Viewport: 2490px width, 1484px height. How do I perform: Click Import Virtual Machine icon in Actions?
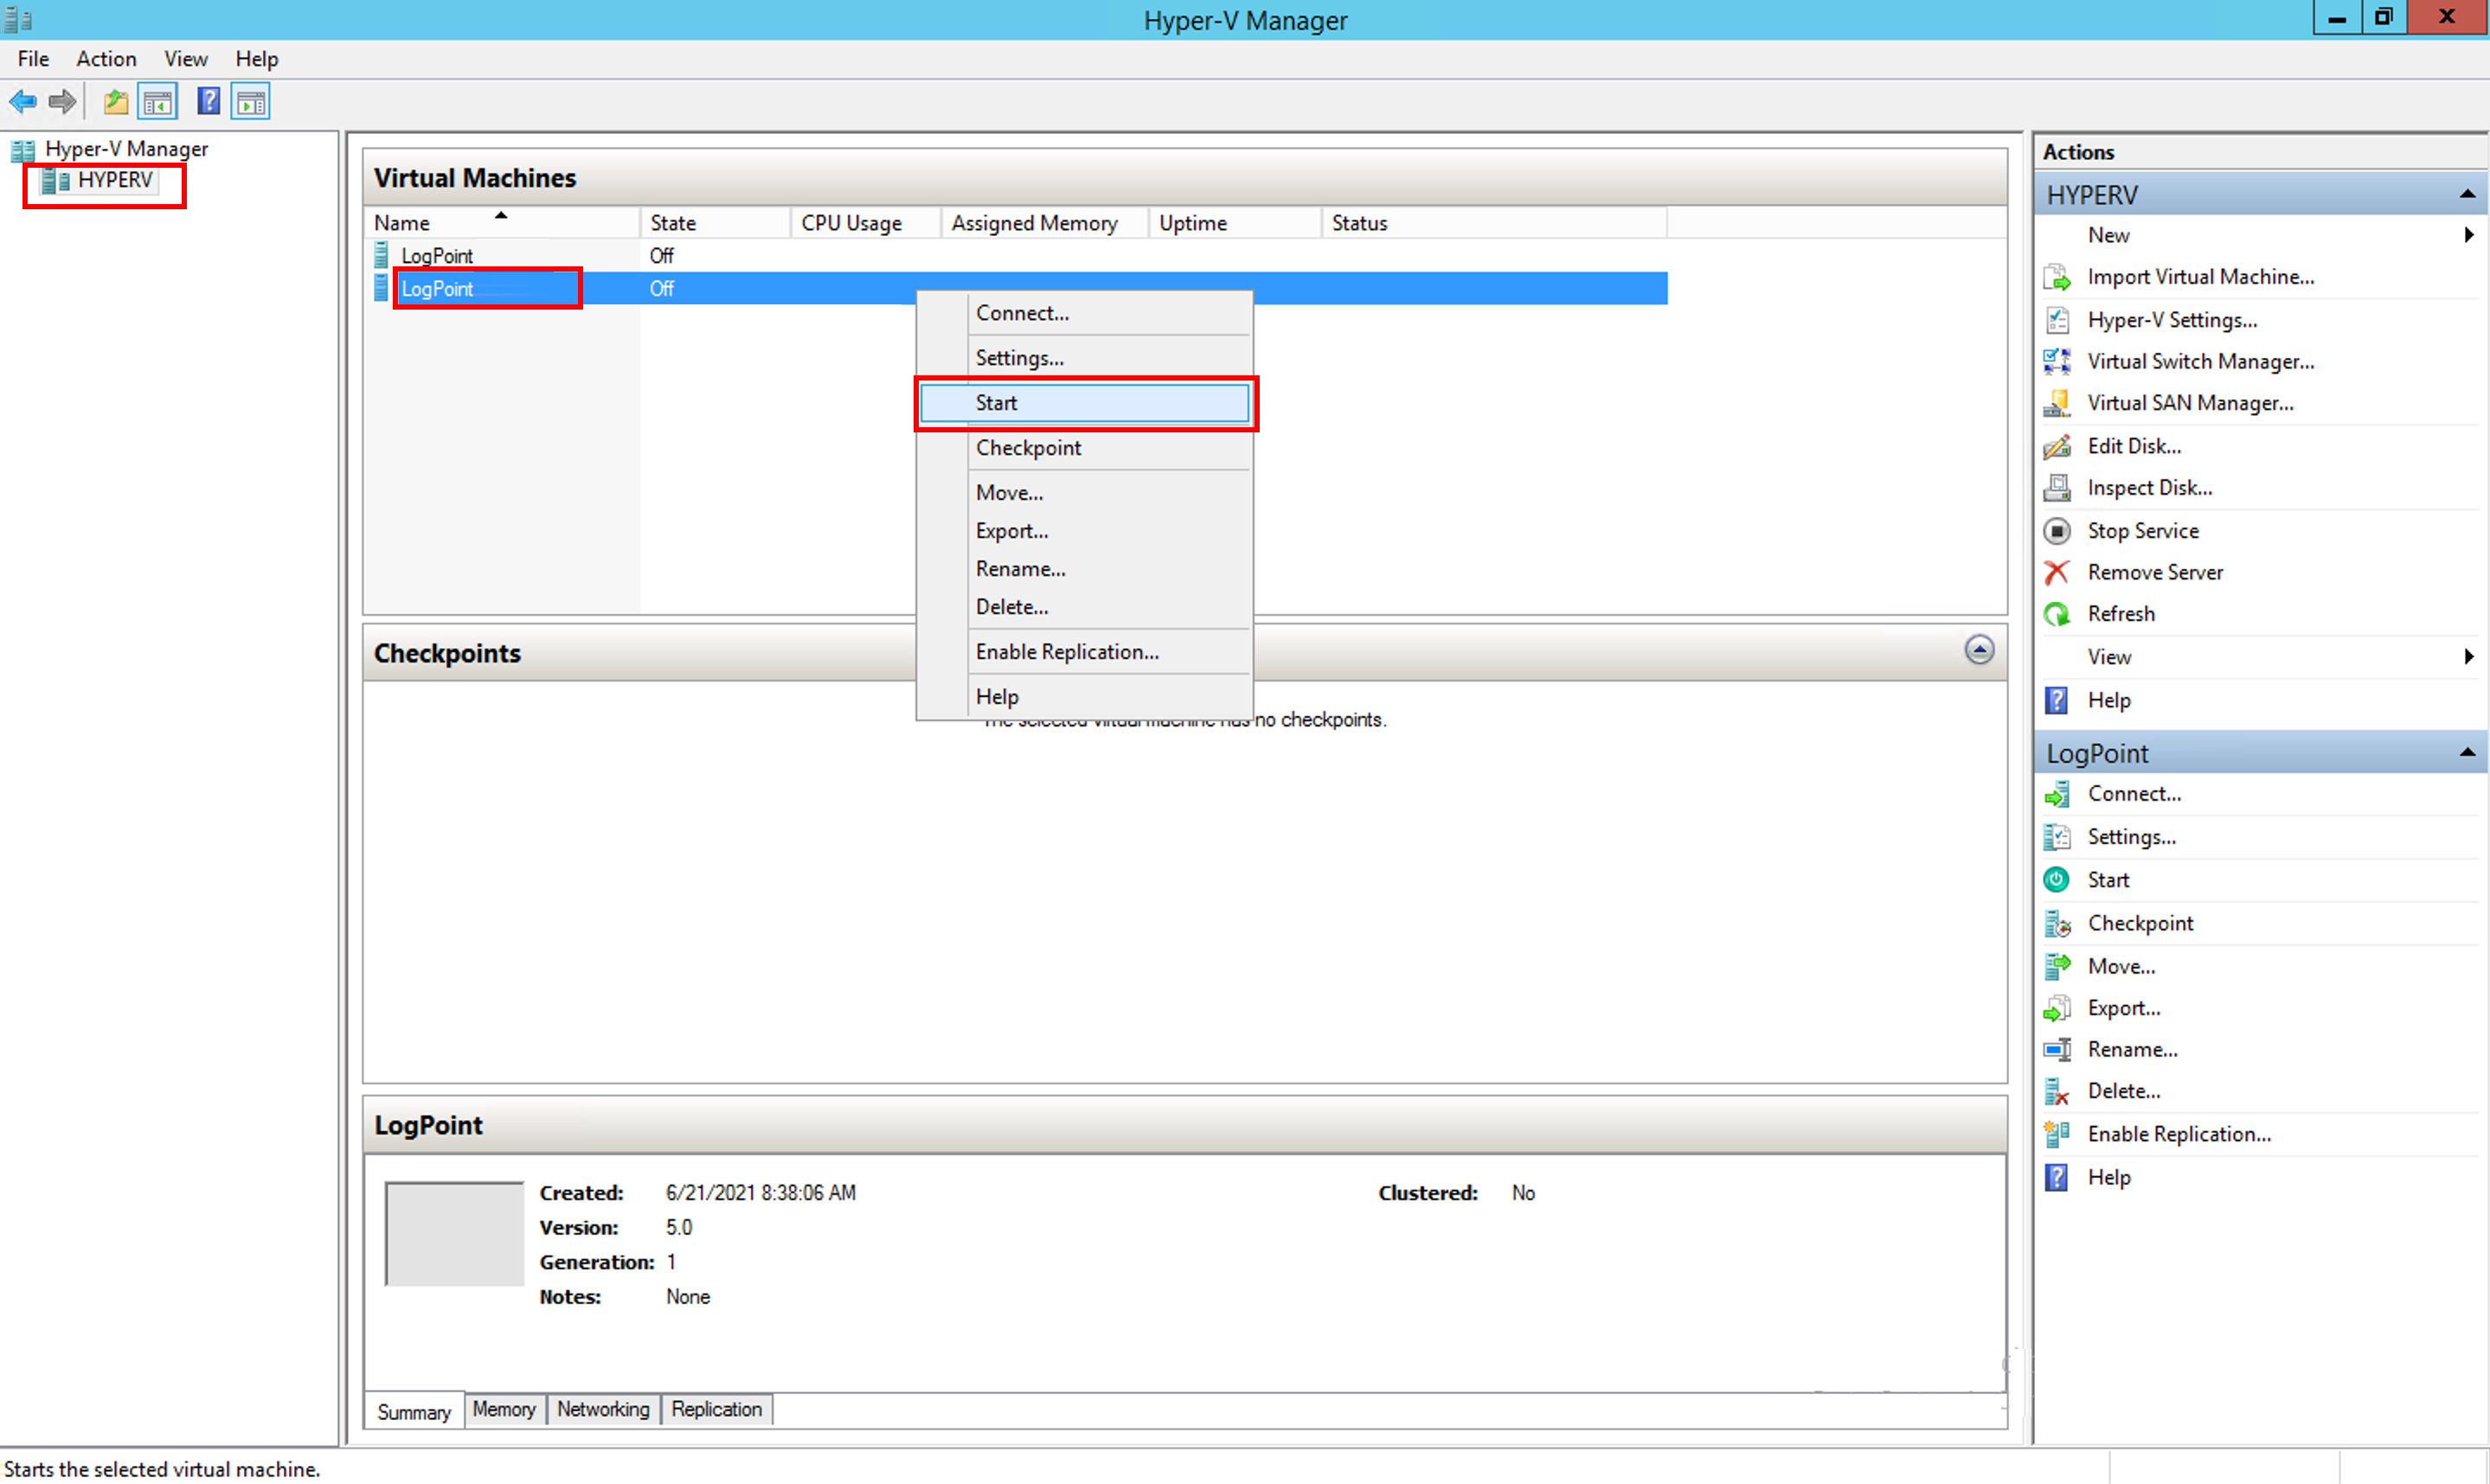pos(2057,277)
